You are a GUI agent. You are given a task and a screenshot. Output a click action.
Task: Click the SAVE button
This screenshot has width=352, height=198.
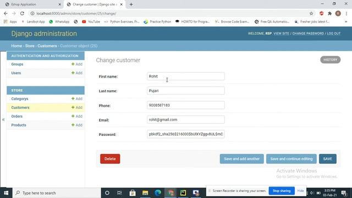[x=328, y=159]
